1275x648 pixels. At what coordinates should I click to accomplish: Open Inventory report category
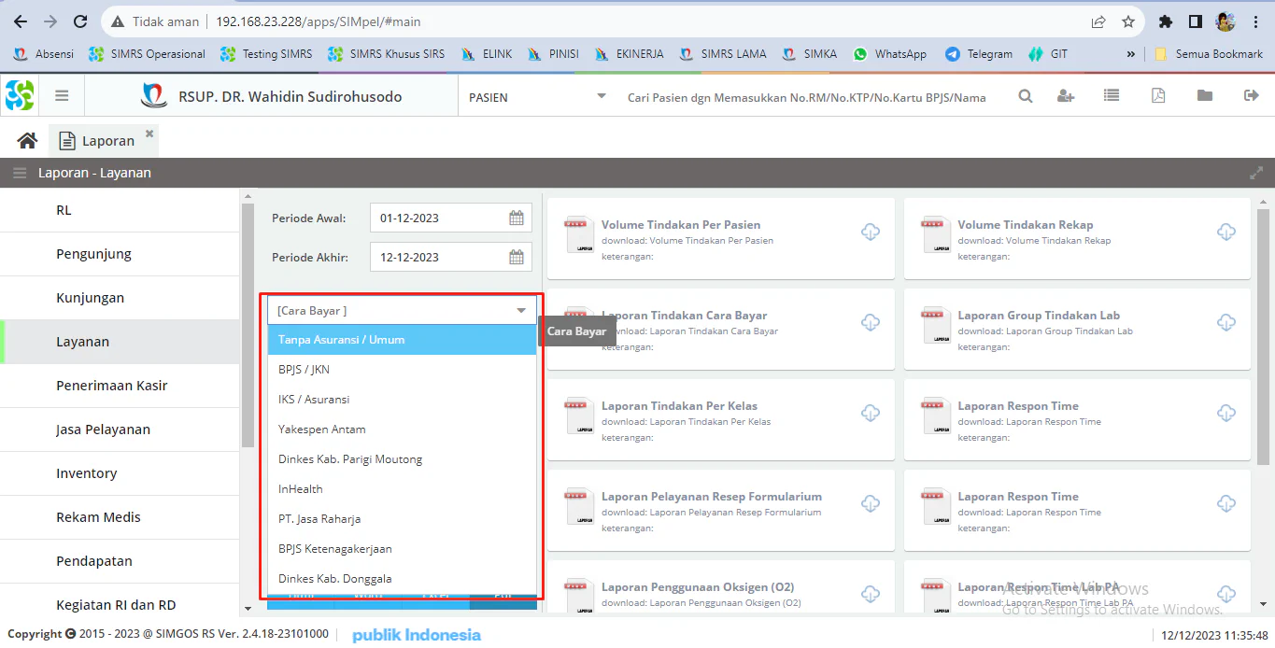click(120, 473)
